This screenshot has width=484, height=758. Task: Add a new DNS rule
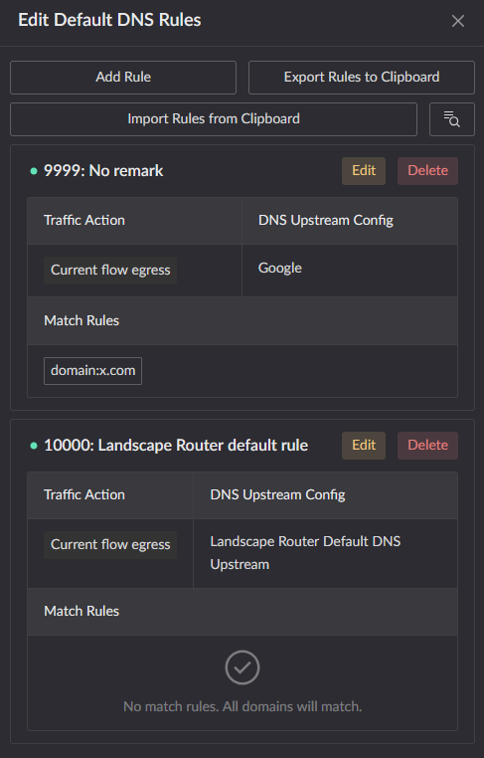(x=123, y=78)
